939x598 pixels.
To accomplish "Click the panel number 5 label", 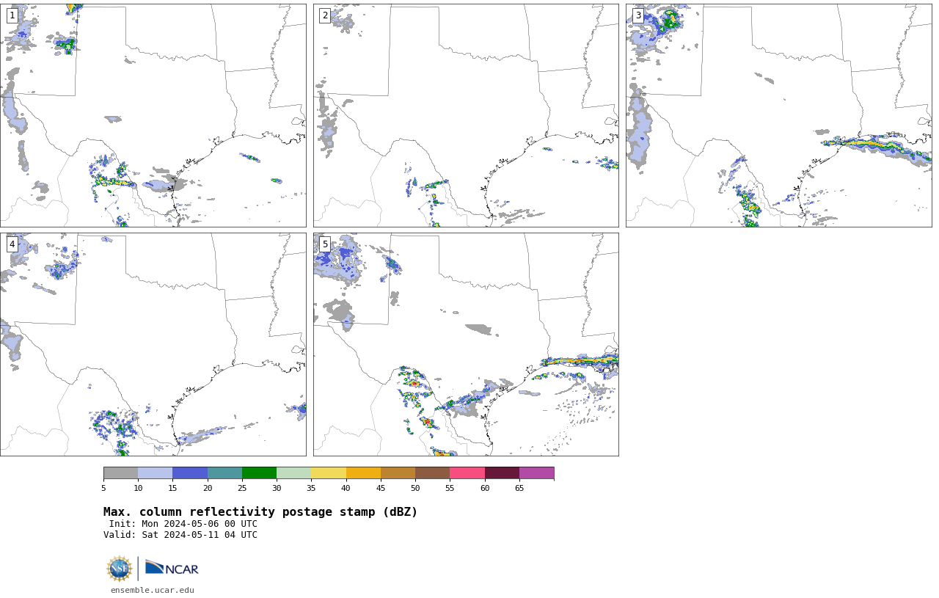I will 325,244.
